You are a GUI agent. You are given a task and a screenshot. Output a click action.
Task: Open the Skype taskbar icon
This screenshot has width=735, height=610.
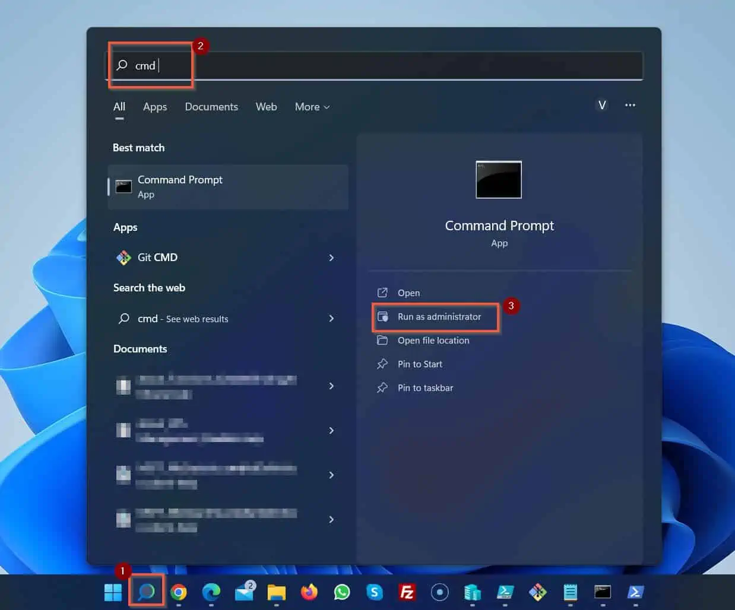(x=374, y=592)
